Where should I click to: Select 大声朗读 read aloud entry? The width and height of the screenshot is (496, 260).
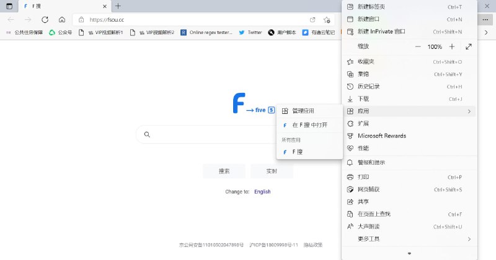coord(409,227)
